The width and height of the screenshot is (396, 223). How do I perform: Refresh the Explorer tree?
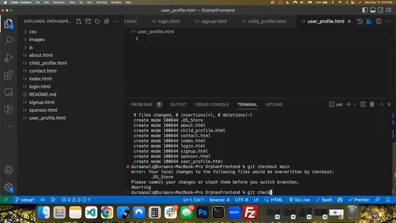coord(97,22)
